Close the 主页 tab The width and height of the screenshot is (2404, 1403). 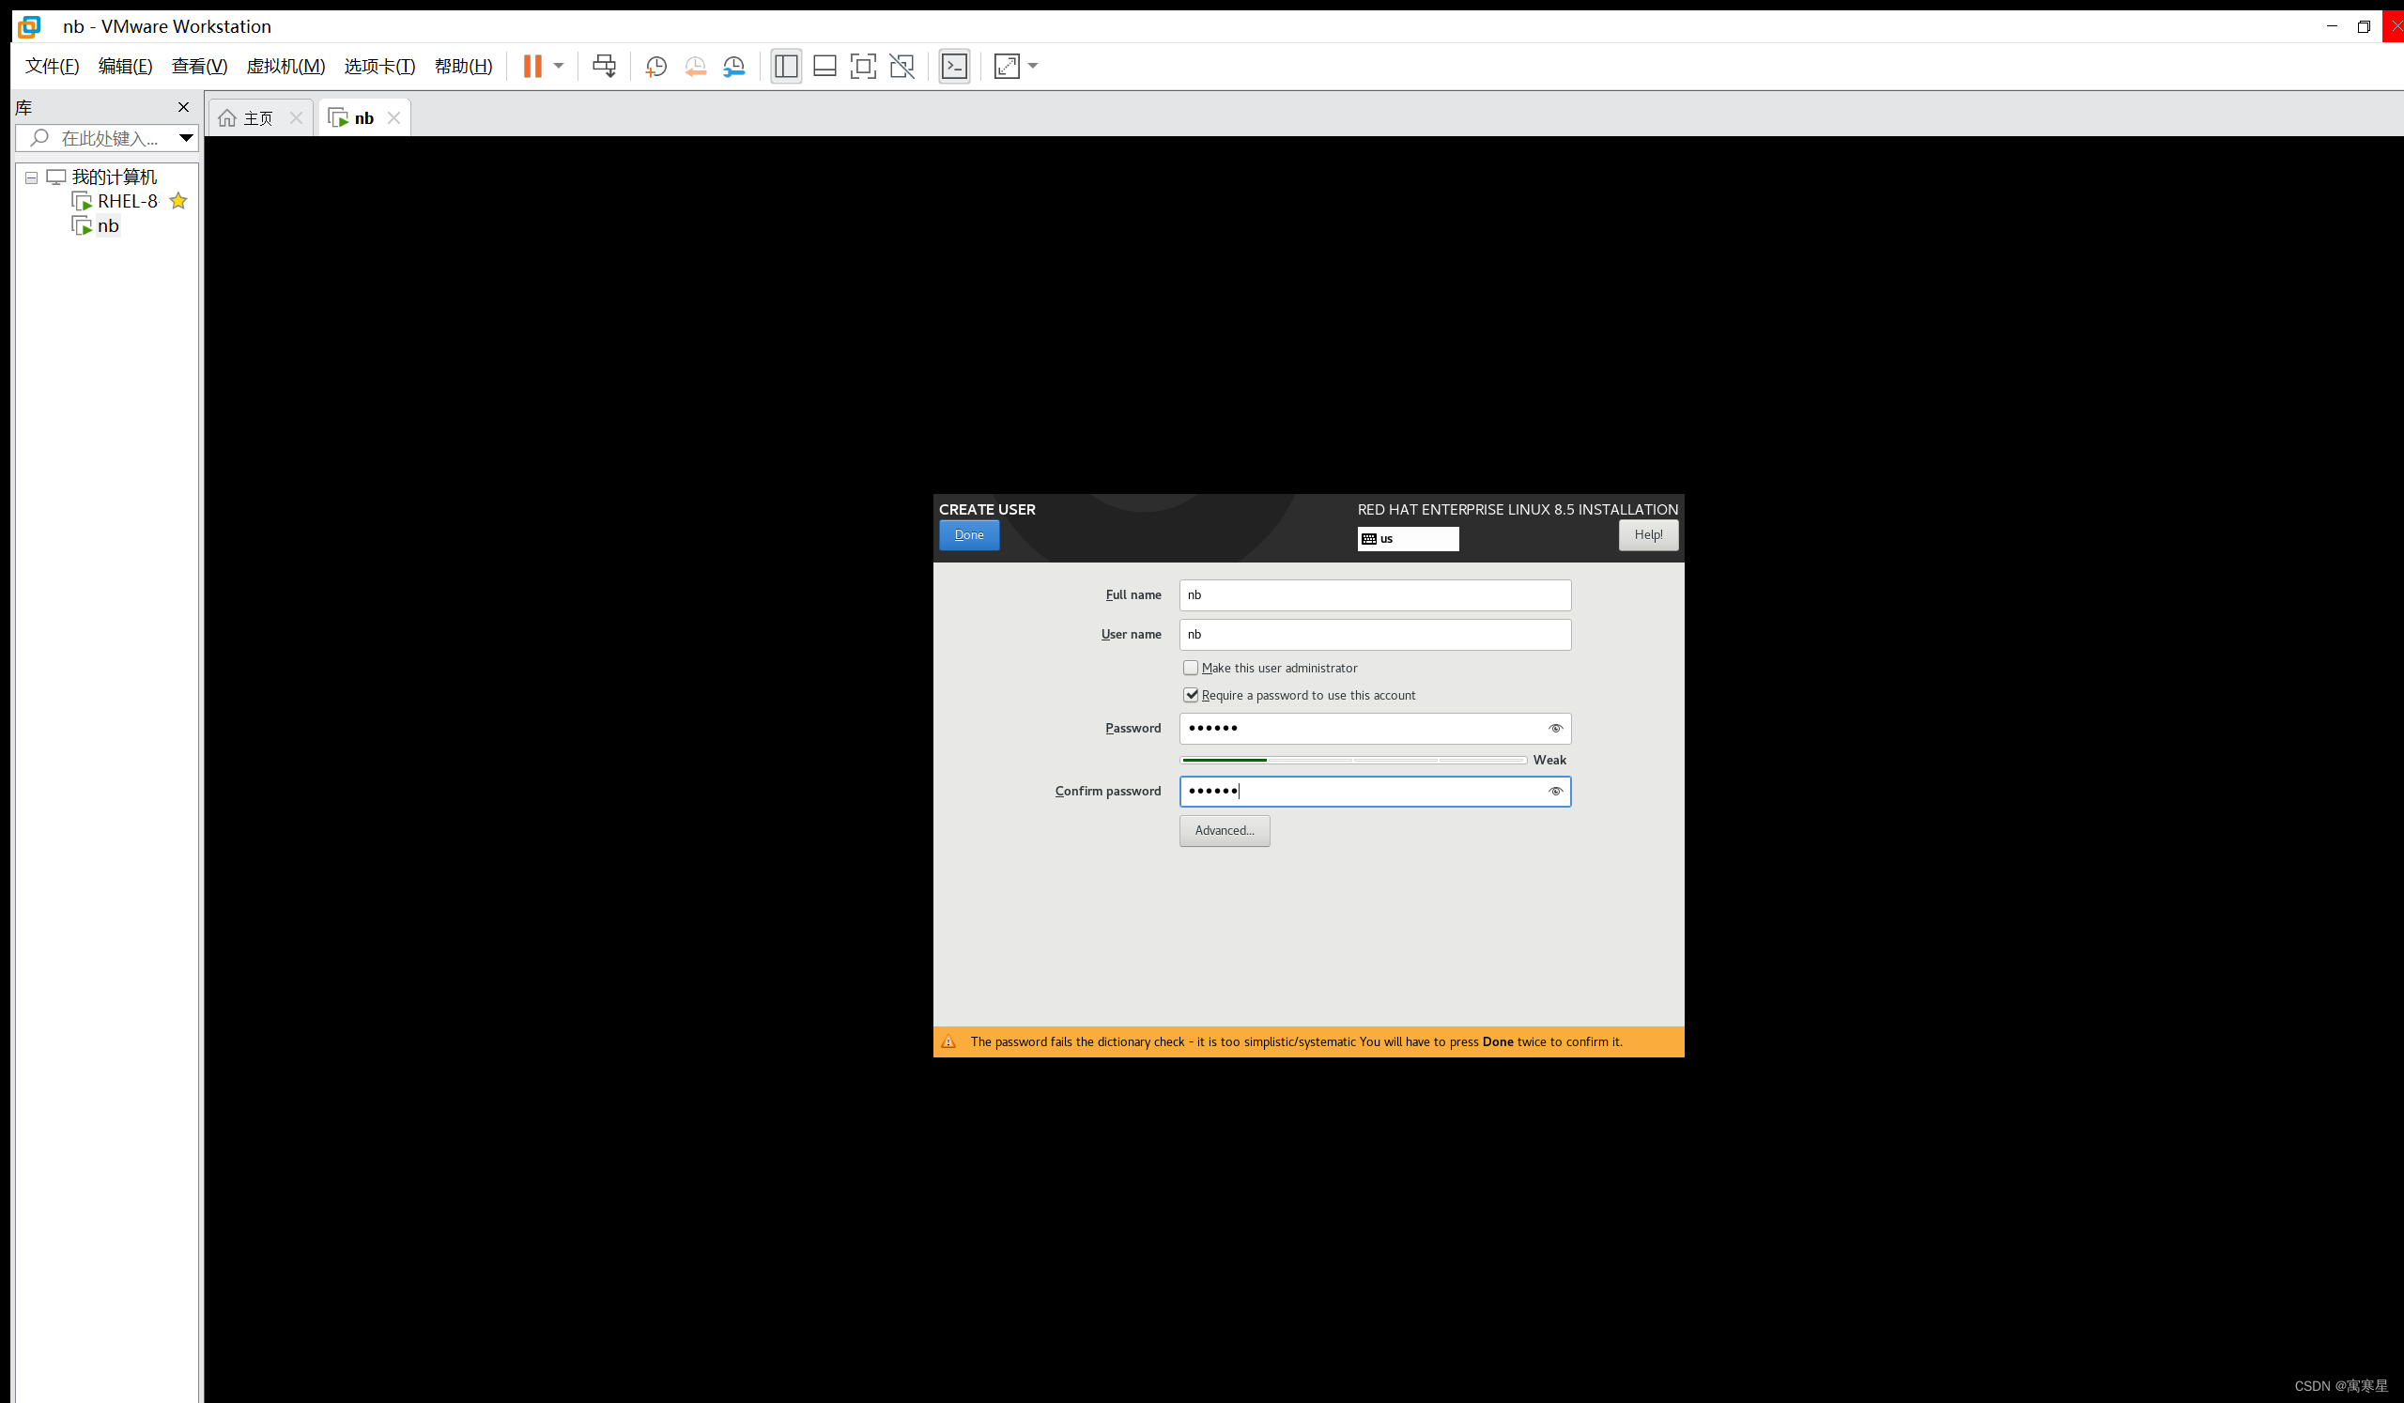tap(296, 118)
